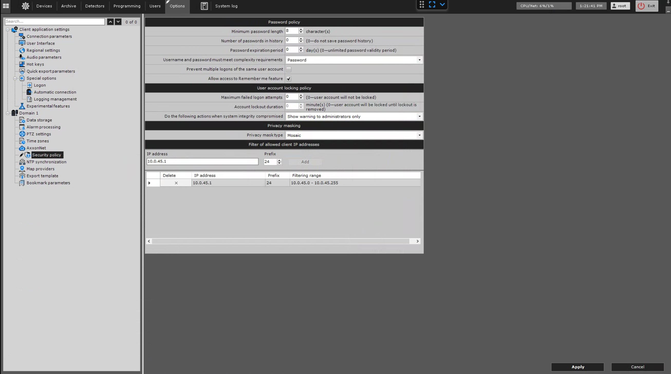The height and width of the screenshot is (374, 671).
Task: Click the Experimental features flask icon
Action: (x=22, y=106)
